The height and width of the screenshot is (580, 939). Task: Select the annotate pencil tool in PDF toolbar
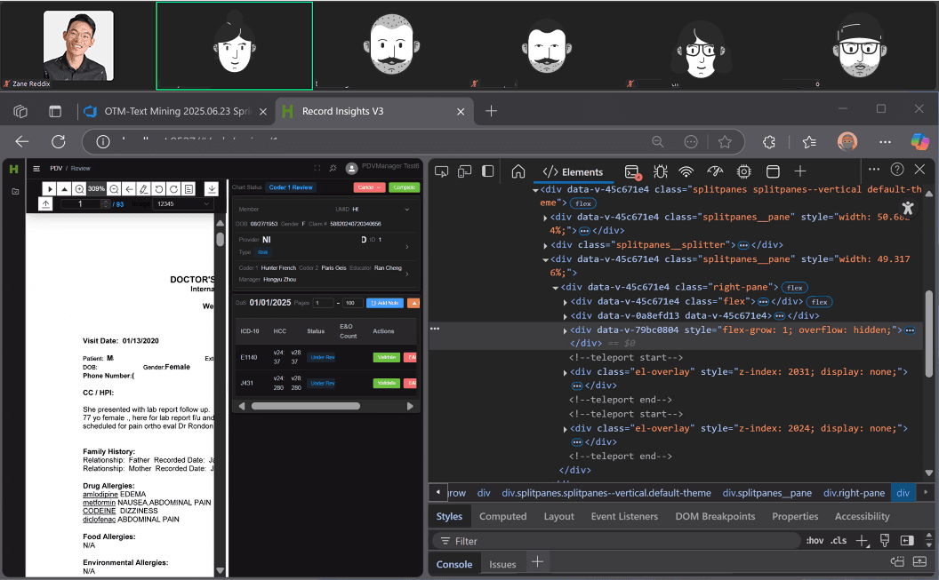[x=143, y=189]
